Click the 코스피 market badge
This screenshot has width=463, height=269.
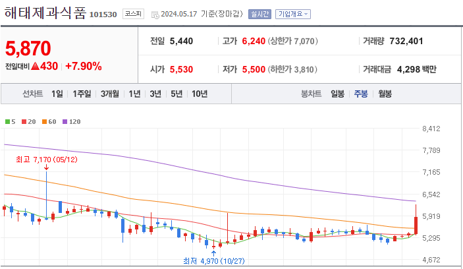coord(133,14)
